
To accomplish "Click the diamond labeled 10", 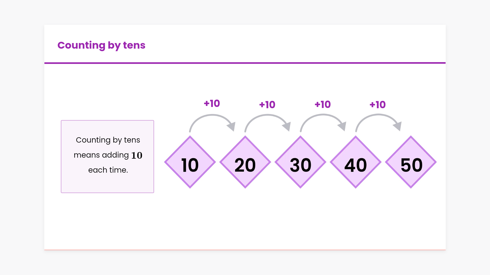I will click(190, 162).
